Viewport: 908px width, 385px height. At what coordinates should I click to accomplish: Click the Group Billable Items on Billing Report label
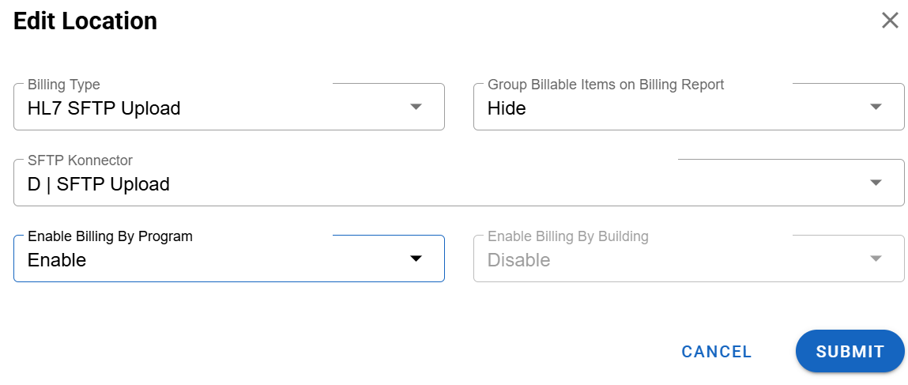click(x=605, y=85)
